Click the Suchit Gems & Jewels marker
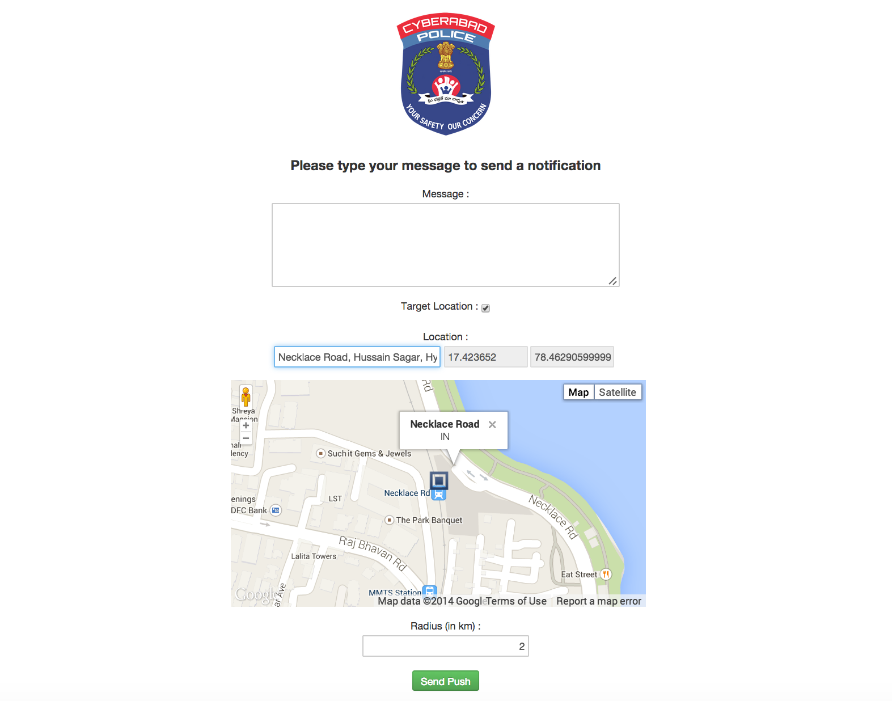Image resolution: width=892 pixels, height=701 pixels. [321, 453]
